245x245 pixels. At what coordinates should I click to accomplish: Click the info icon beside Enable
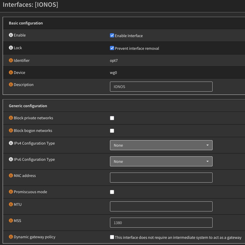click(11, 35)
